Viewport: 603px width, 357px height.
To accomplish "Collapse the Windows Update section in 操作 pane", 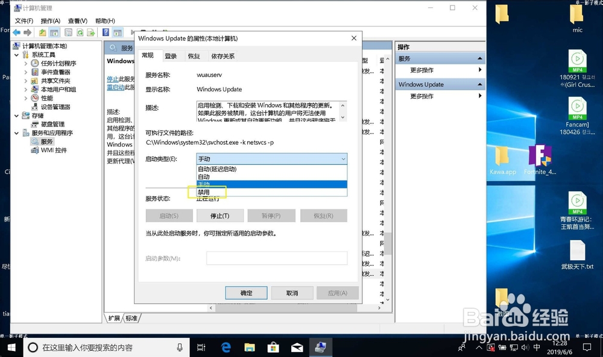I will point(481,84).
